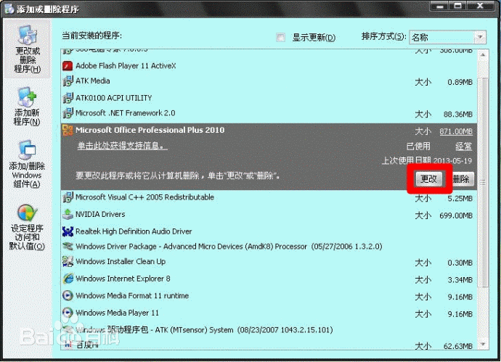The width and height of the screenshot is (501, 362).
Task: Select Realtek High Definition Audio Driver text
Action: (134, 231)
